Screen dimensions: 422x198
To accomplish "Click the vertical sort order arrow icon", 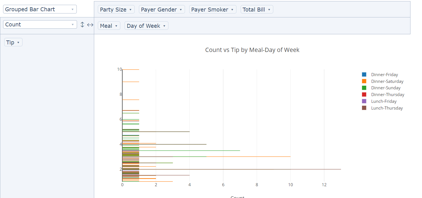I will pyautogui.click(x=82, y=25).
